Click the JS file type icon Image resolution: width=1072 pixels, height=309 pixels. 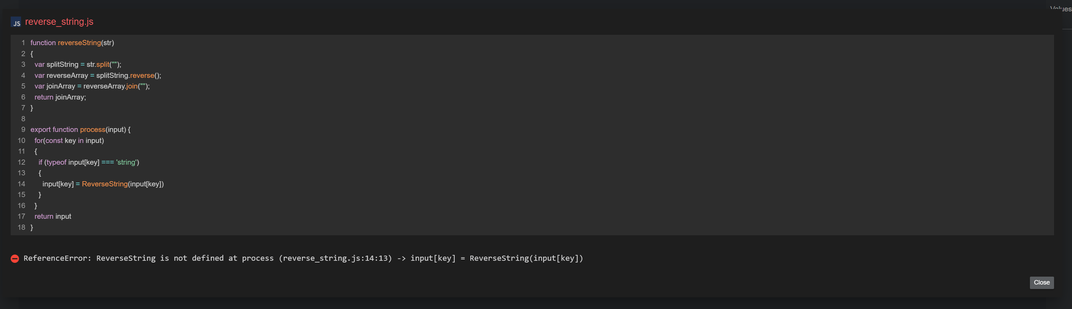(16, 22)
